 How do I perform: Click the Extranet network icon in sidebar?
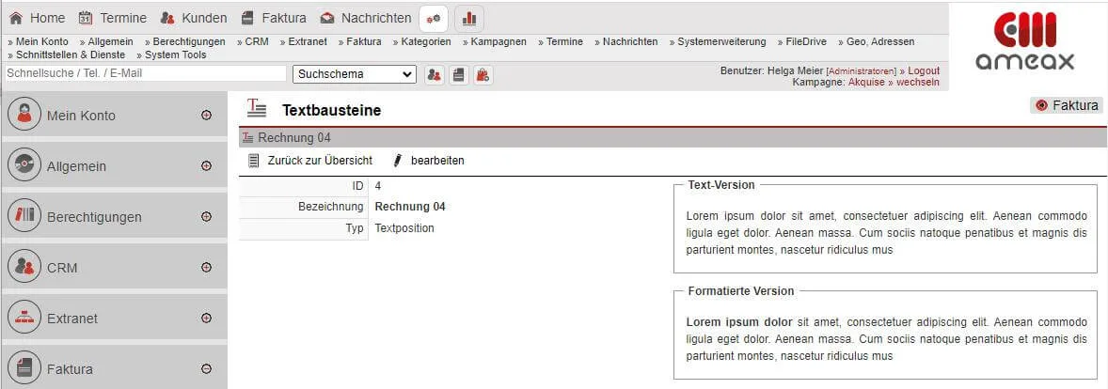(24, 319)
